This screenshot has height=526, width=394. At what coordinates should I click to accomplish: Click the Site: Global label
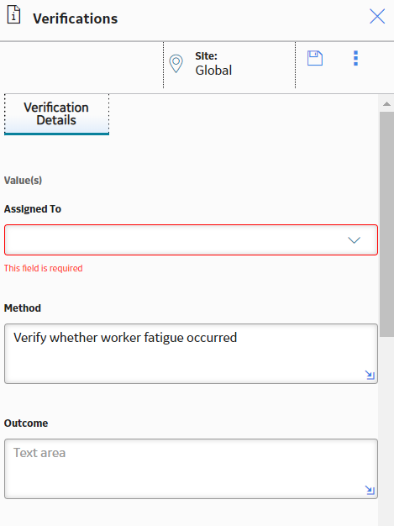click(x=213, y=63)
